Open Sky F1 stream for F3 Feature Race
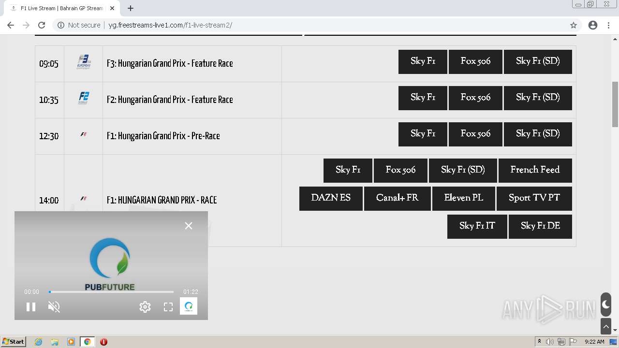The width and height of the screenshot is (619, 348). point(423,62)
